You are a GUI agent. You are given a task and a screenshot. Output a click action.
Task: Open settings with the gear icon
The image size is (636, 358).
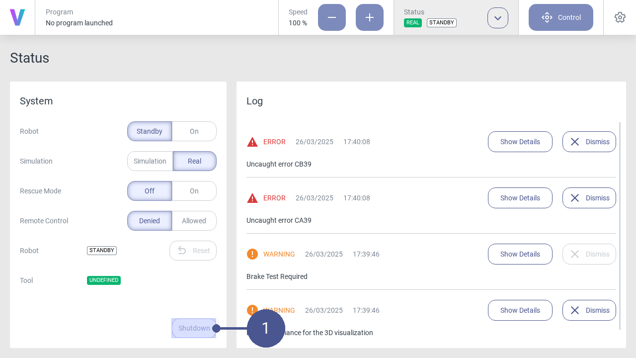[x=620, y=17]
